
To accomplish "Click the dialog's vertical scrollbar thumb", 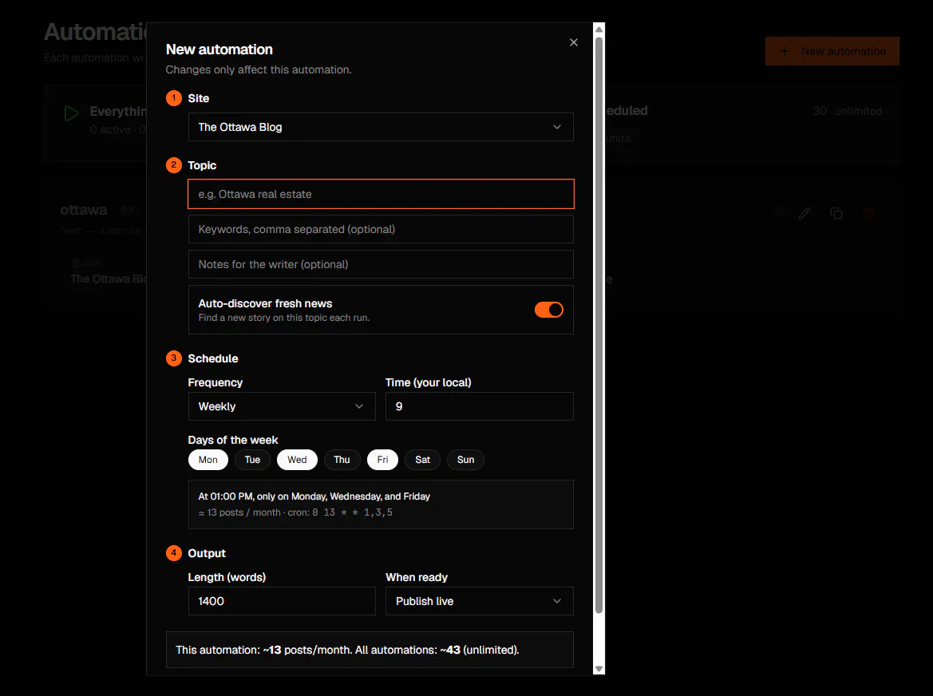I will pyautogui.click(x=599, y=325).
